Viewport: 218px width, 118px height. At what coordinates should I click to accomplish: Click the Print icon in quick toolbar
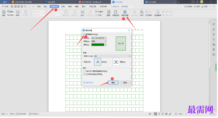point(19,6)
